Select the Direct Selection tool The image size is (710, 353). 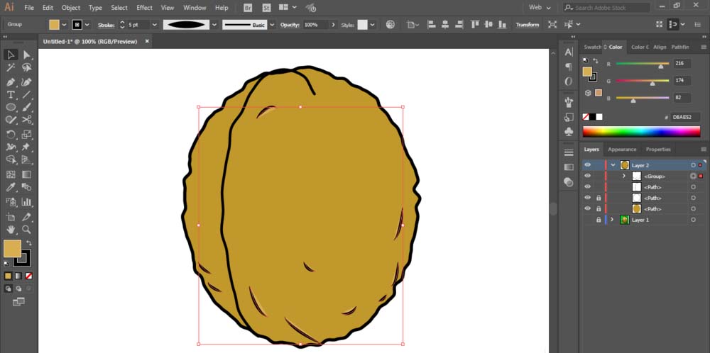pos(27,55)
